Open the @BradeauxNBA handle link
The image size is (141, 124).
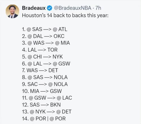pyautogui.click(x=72, y=8)
